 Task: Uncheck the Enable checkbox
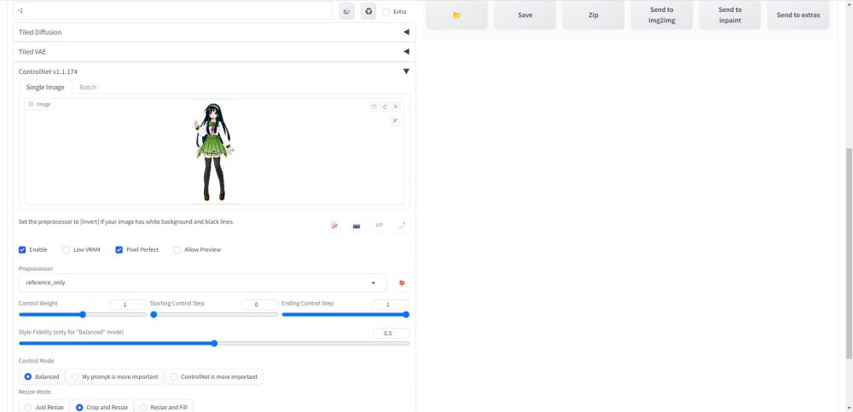(x=23, y=250)
